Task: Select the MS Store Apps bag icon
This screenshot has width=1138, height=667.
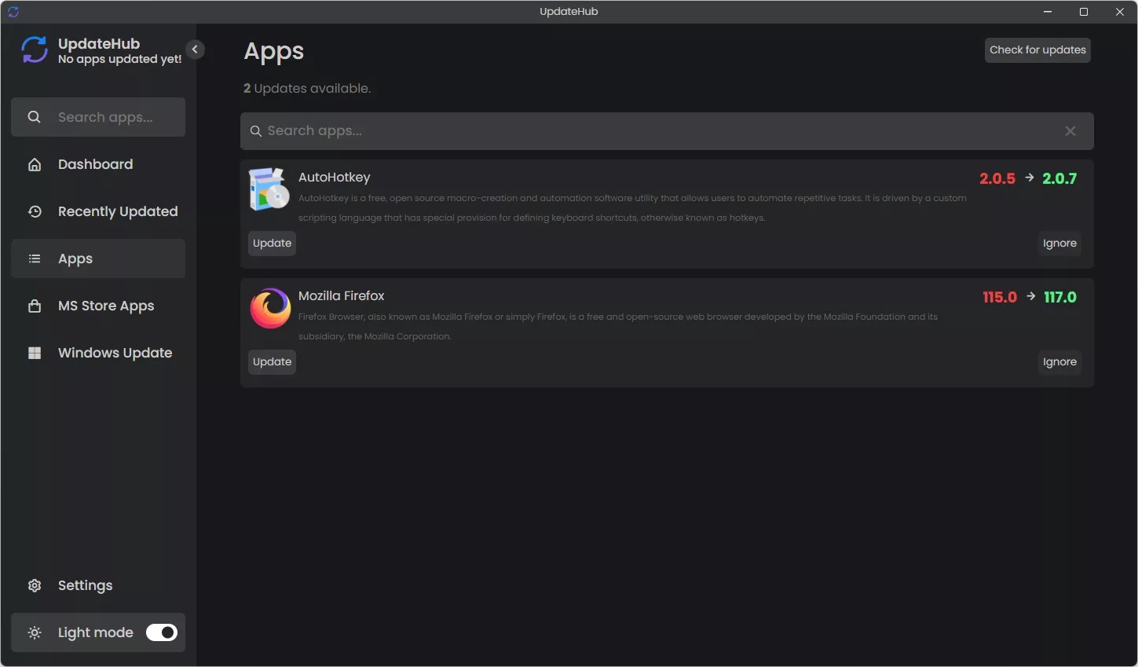Action: pyautogui.click(x=35, y=306)
